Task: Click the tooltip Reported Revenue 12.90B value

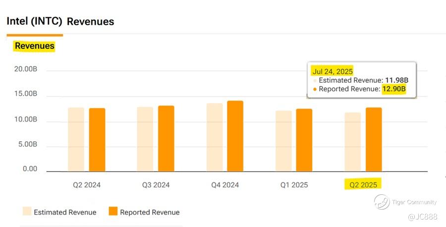Action: (394, 89)
